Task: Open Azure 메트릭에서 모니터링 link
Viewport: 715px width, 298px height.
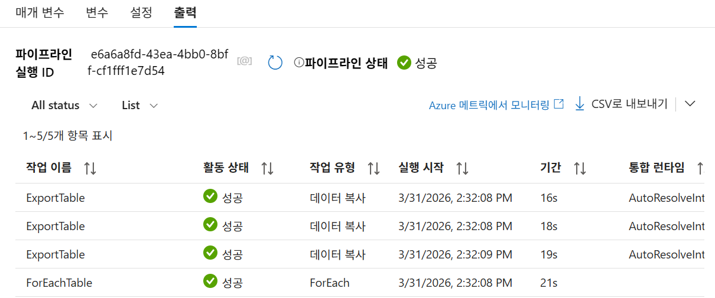Action: (496, 105)
